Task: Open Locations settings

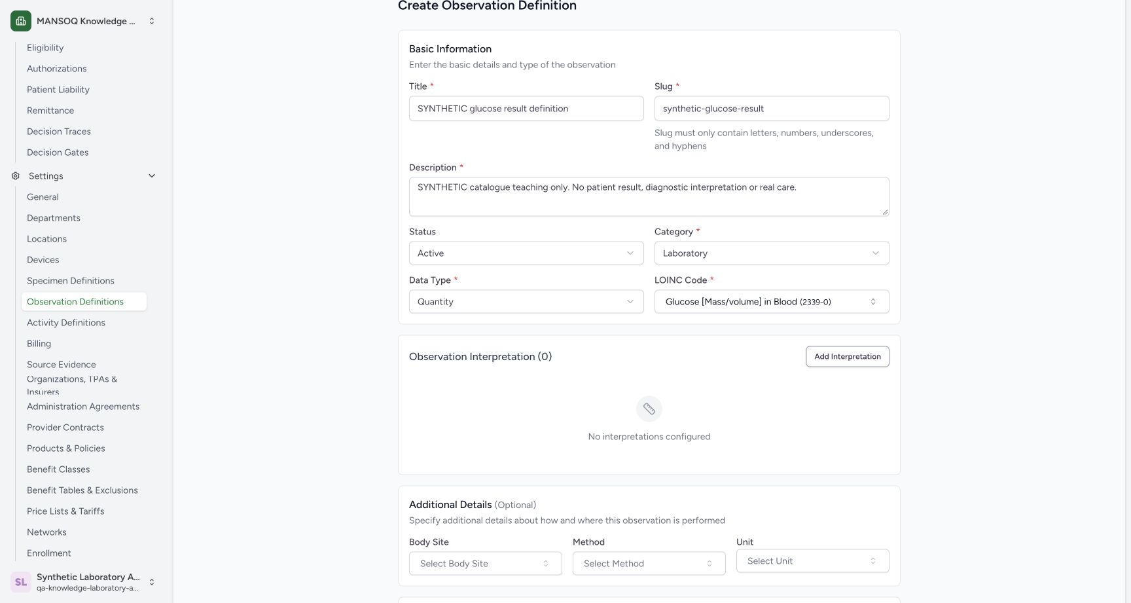Action: click(x=46, y=239)
